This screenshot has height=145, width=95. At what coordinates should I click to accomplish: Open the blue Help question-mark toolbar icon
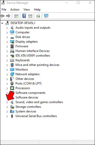pyautogui.click(x=24, y=16)
